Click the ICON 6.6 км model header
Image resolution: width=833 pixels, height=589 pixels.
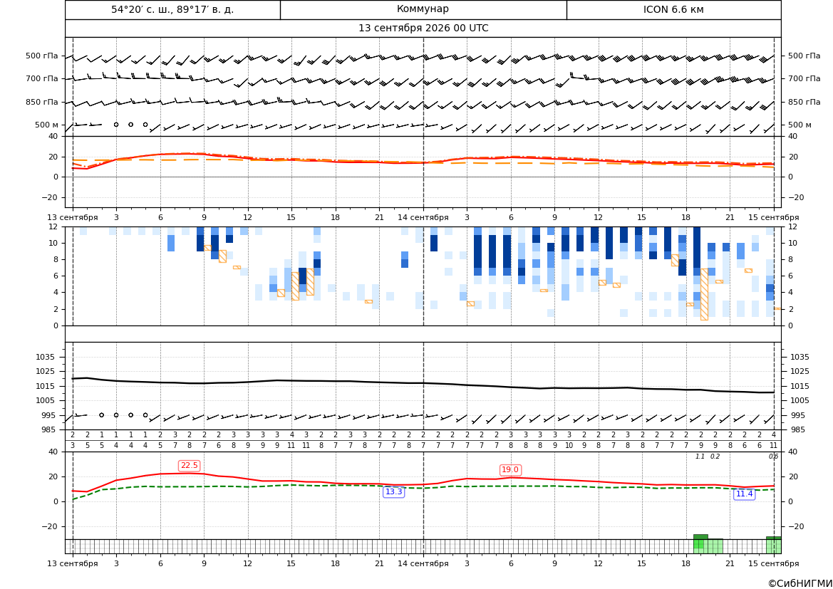pyautogui.click(x=673, y=9)
